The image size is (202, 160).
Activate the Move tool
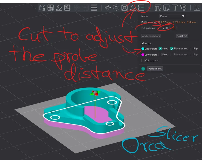click(x=108, y=8)
